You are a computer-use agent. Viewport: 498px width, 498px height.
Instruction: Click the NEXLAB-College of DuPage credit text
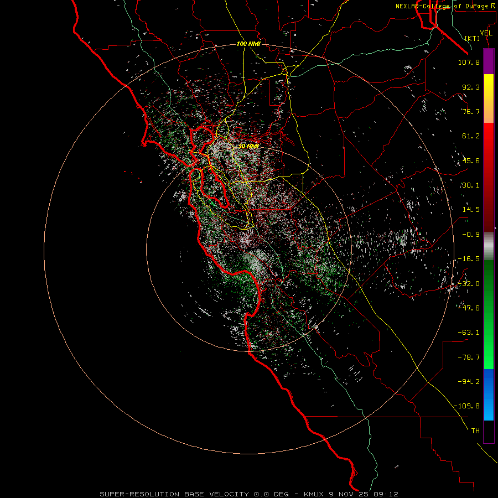coord(445,6)
